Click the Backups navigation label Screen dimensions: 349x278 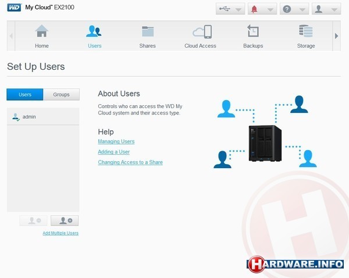coord(253,46)
